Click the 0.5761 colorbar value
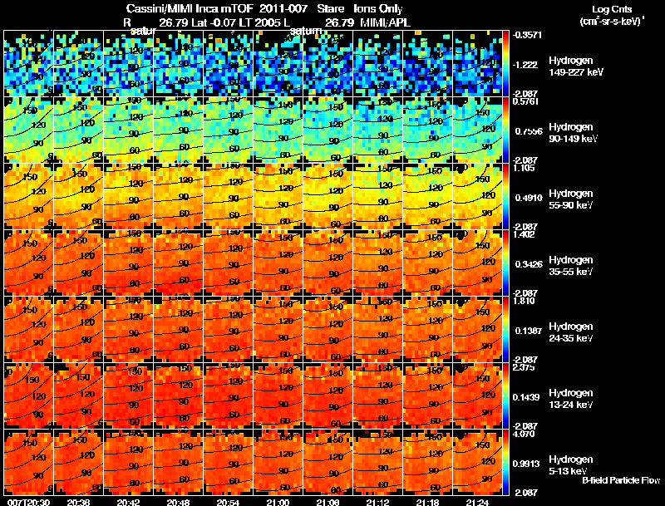This screenshot has height=506, width=665. click(x=526, y=101)
